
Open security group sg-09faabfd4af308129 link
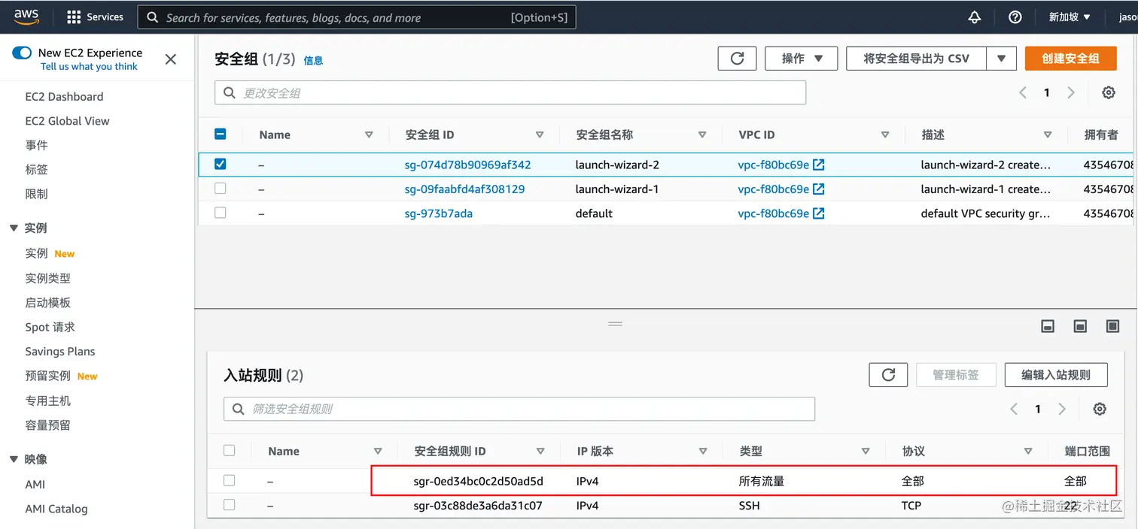[464, 189]
